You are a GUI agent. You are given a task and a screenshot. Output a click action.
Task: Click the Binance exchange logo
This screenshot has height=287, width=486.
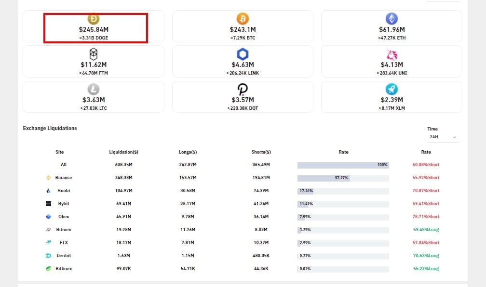click(48, 178)
